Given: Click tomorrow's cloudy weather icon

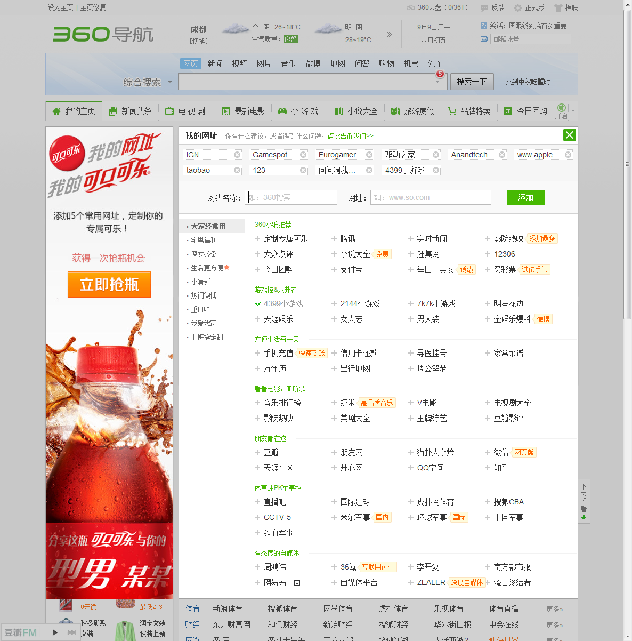Looking at the screenshot, I should click(x=328, y=29).
